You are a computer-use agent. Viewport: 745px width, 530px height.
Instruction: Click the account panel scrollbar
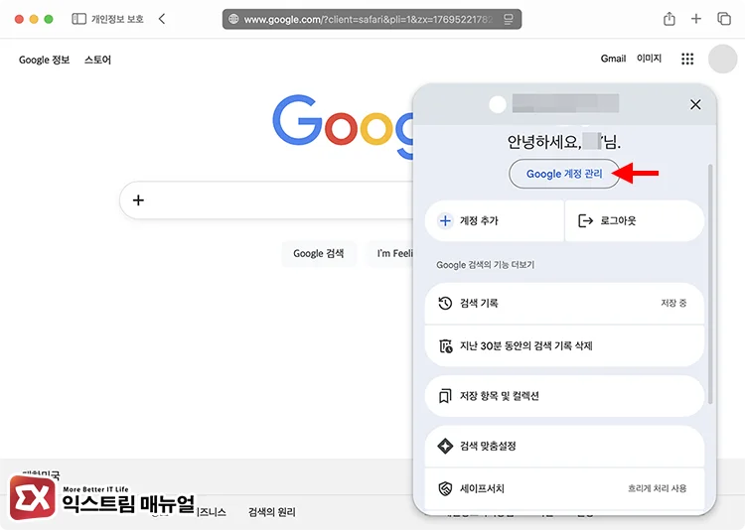click(710, 284)
